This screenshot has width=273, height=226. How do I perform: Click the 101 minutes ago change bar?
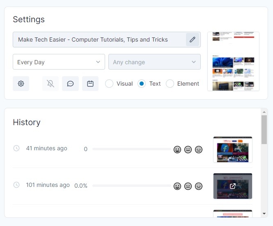coord(132,186)
